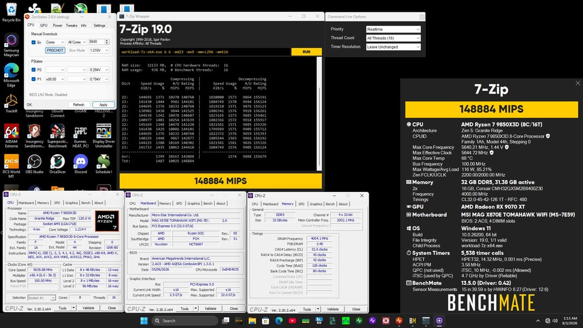Click the taskbar Search box
583x328 pixels.
click(185, 320)
